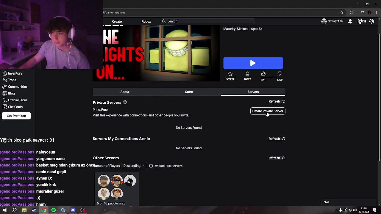Dislike the game with thumbs down
This screenshot has height=214, width=381.
point(280,74)
